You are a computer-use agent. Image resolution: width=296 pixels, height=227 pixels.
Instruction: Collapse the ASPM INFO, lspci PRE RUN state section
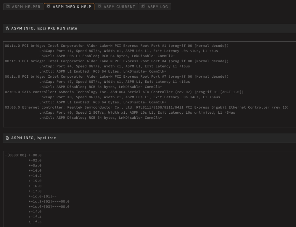point(149,28)
